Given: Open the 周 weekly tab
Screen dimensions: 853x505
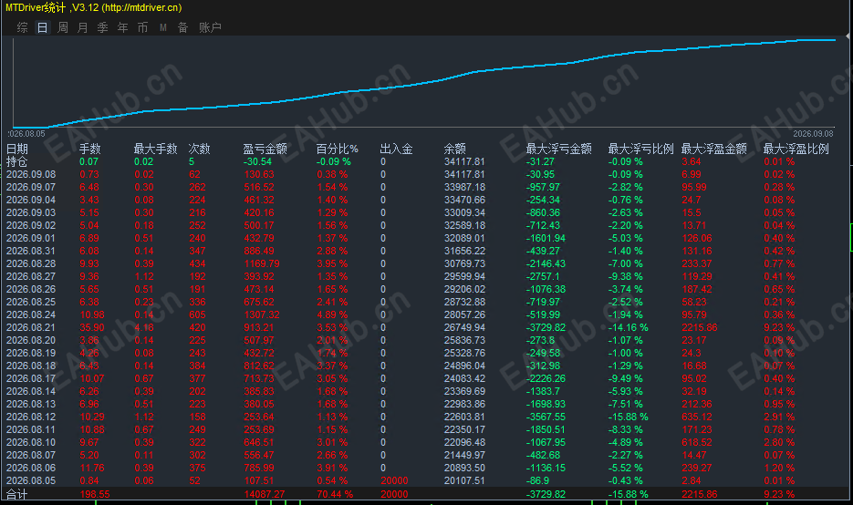Looking at the screenshot, I should (x=63, y=27).
